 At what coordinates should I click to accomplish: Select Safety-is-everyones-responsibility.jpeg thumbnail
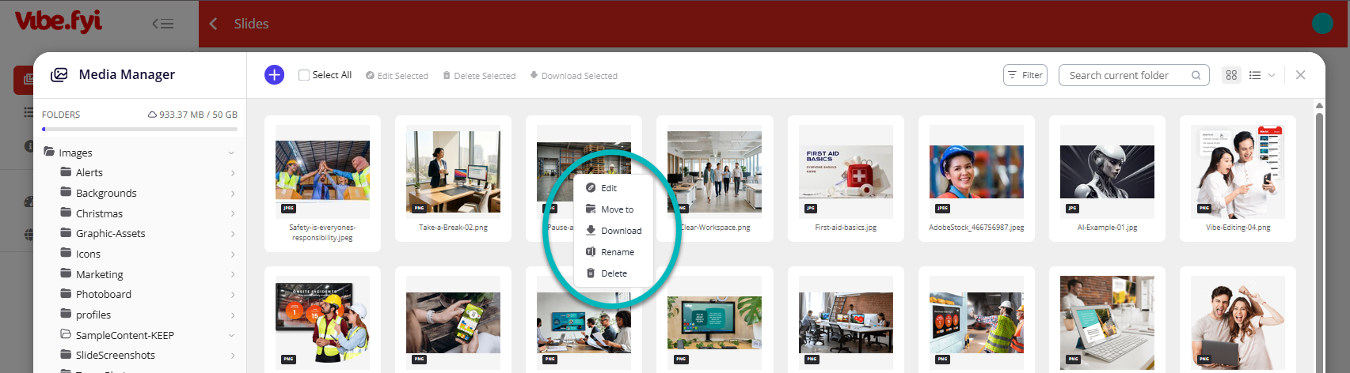tap(322, 171)
